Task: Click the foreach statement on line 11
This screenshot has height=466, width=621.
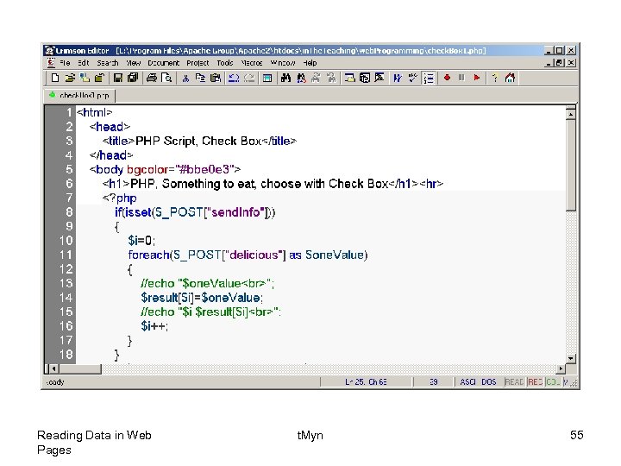Action: tap(248, 255)
